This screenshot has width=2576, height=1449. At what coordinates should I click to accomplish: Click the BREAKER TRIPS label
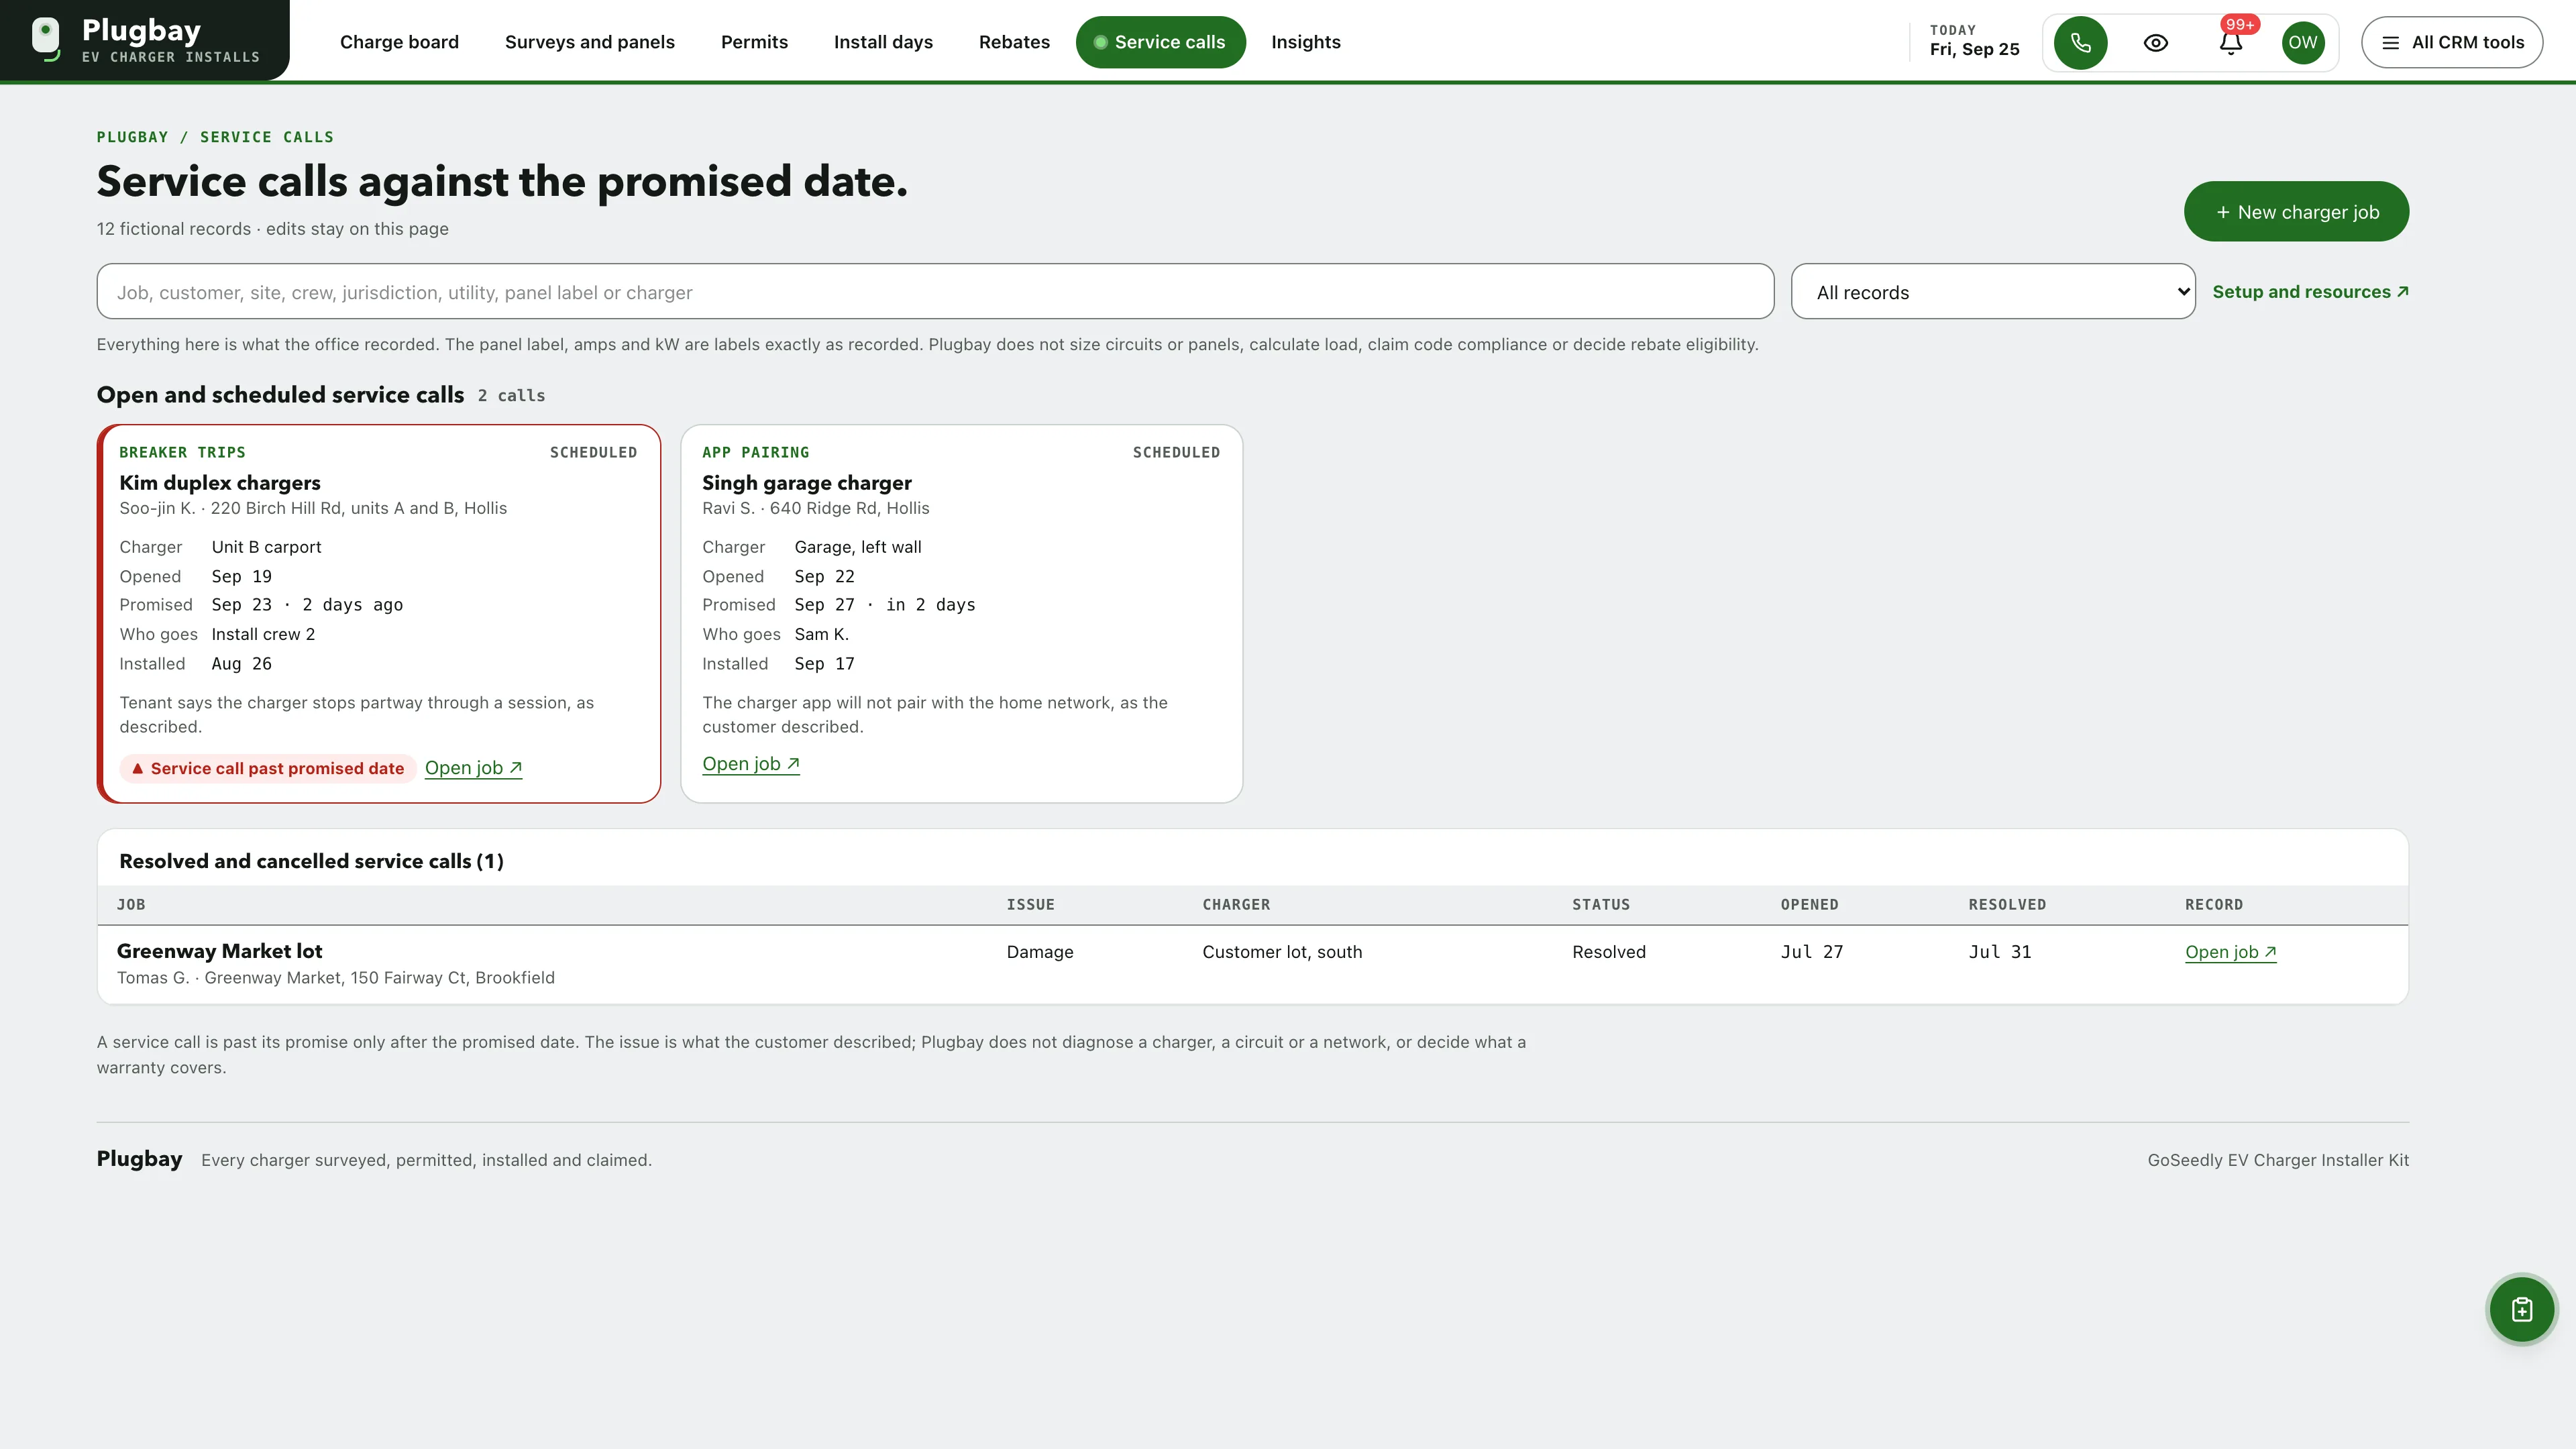182,452
